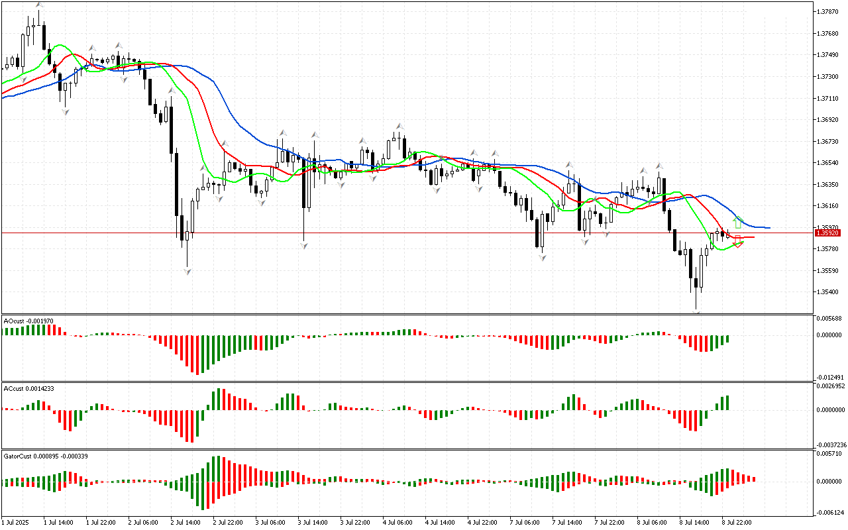Click the fractal arrow above the chart's highest candle
Image resolution: width=848 pixels, height=530 pixels.
tap(39, 5)
